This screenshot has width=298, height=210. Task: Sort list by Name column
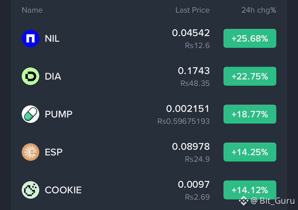coord(32,10)
